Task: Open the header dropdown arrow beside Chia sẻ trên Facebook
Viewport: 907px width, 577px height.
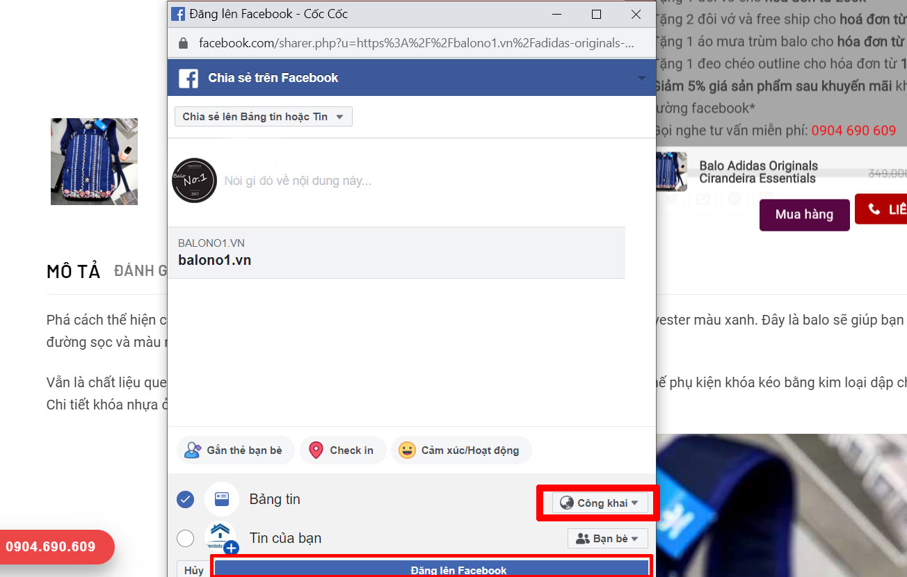Action: point(642,79)
